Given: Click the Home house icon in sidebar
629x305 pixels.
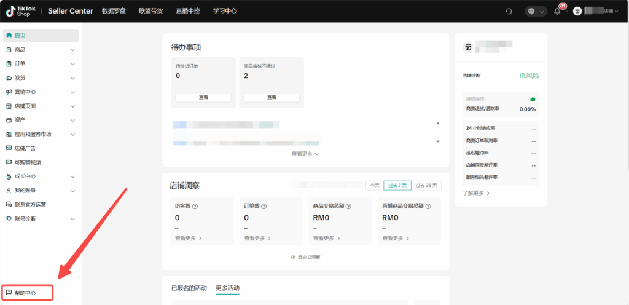Looking at the screenshot, I should [9, 35].
